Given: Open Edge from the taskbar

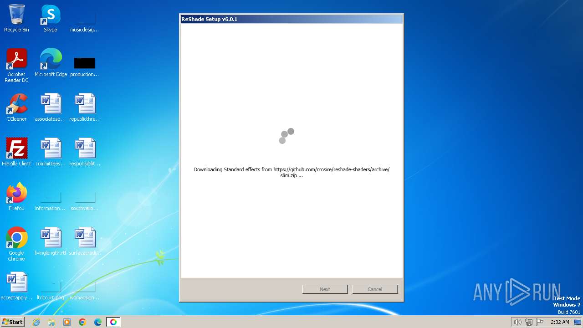Looking at the screenshot, I should tap(98, 322).
